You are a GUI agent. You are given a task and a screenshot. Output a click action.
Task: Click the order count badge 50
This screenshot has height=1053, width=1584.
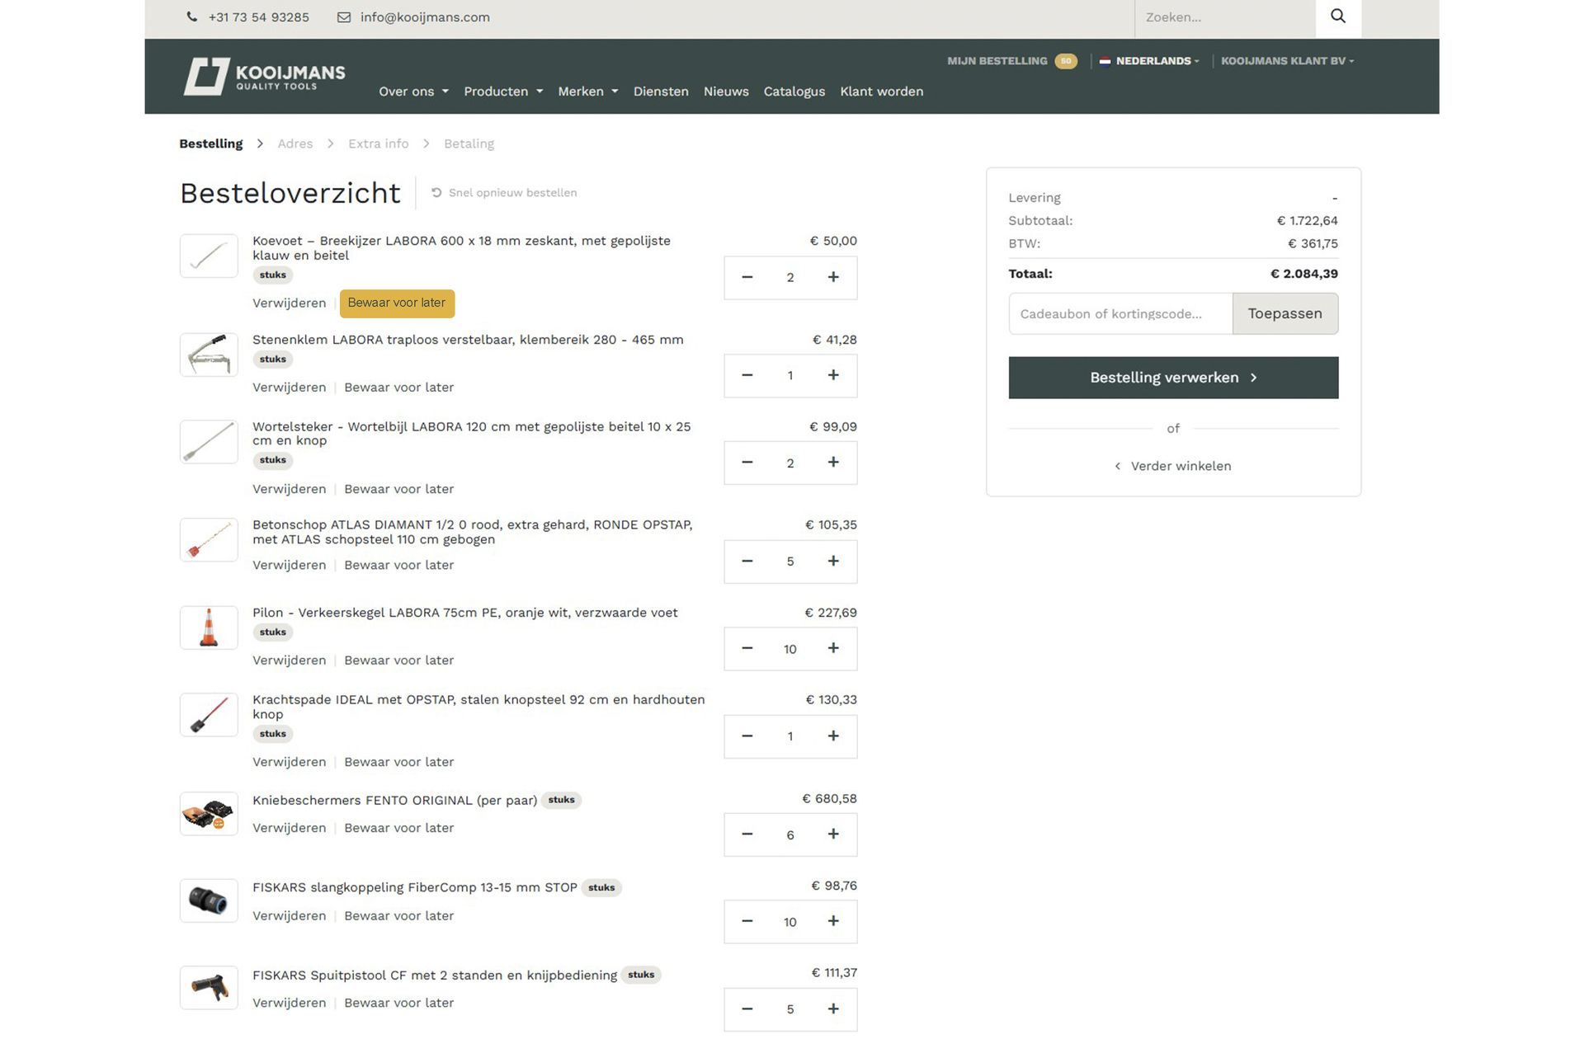pos(1066,61)
